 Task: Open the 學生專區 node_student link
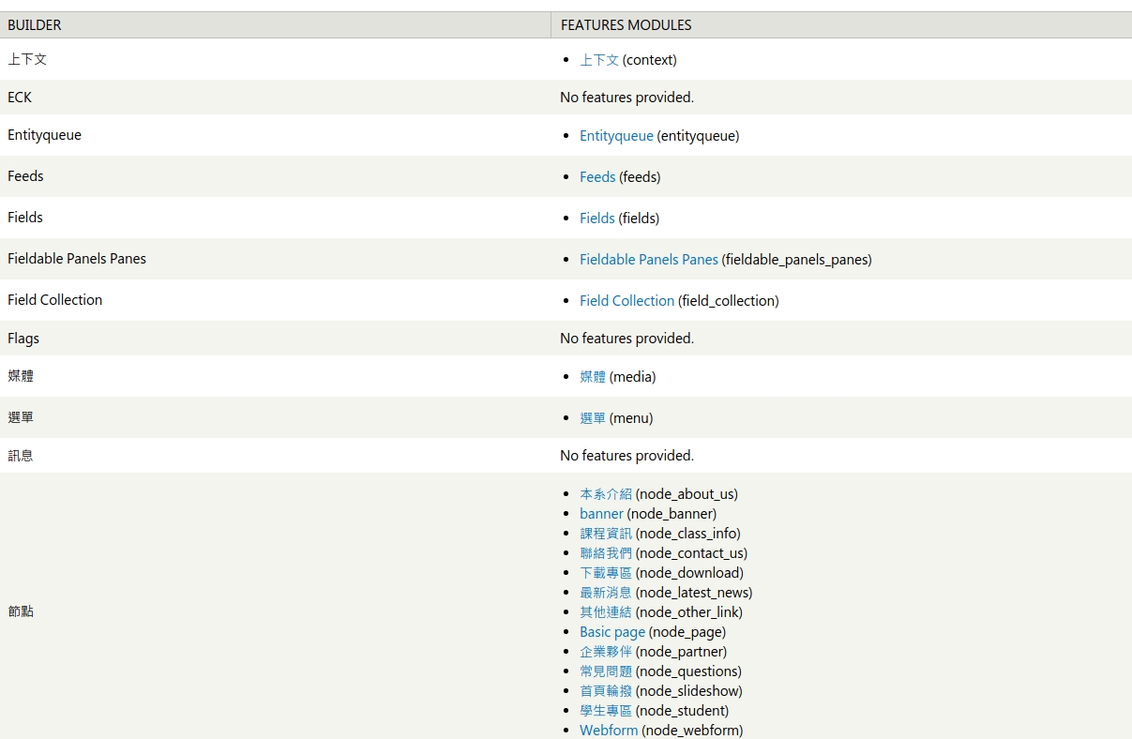click(606, 711)
